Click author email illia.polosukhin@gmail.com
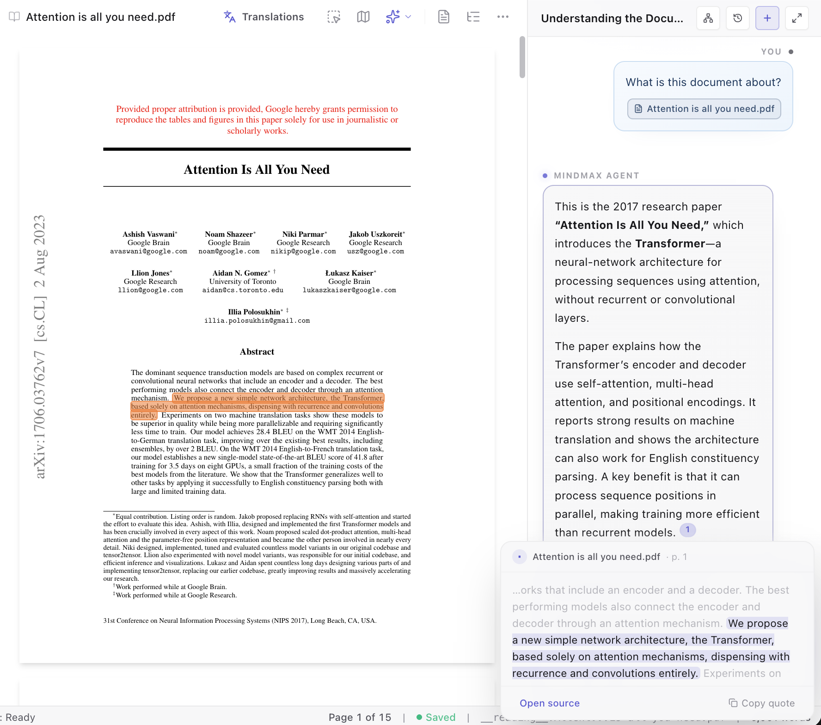Viewport: 821px width, 725px height. click(x=257, y=320)
